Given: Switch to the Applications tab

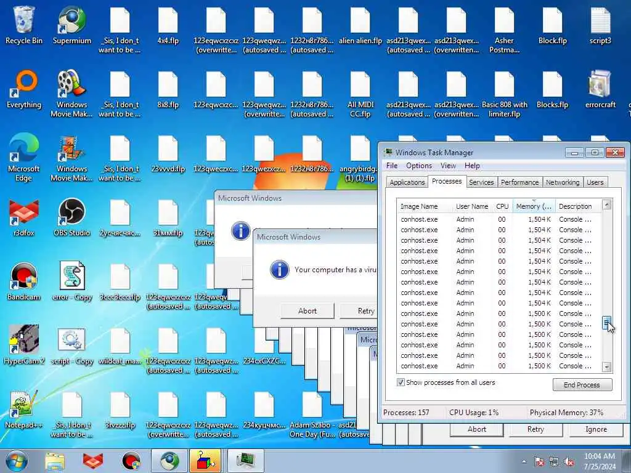Looking at the screenshot, I should click(x=407, y=182).
